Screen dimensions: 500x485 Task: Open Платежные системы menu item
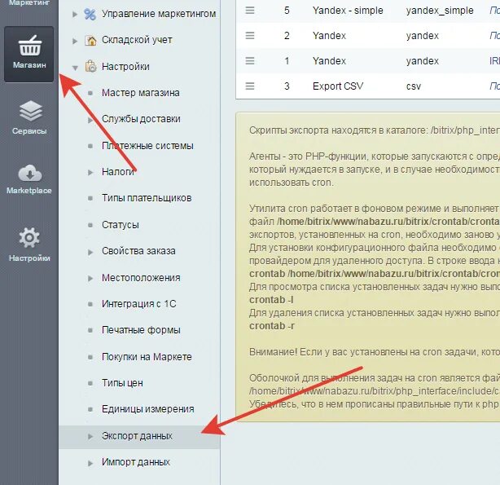pos(147,146)
